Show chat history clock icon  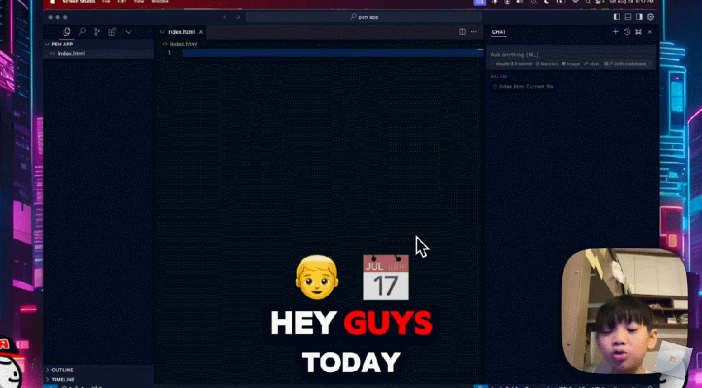[627, 32]
